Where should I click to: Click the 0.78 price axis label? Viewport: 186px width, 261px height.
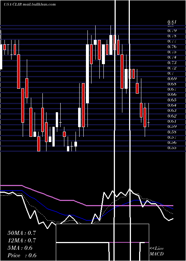point(172,36)
